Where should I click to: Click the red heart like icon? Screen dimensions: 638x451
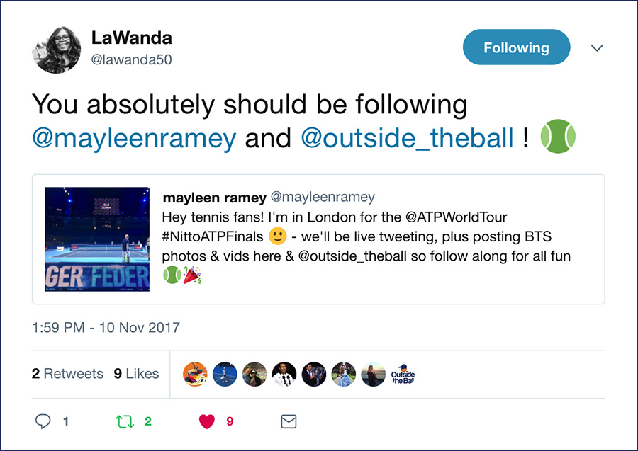click(x=207, y=422)
